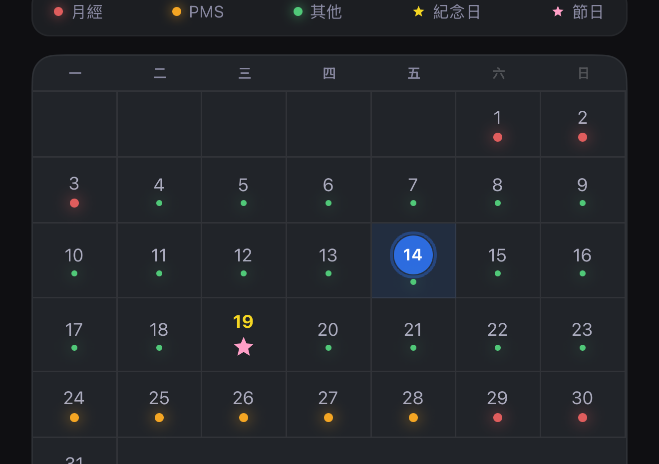
Task: Select calendar day 15
Action: (498, 260)
